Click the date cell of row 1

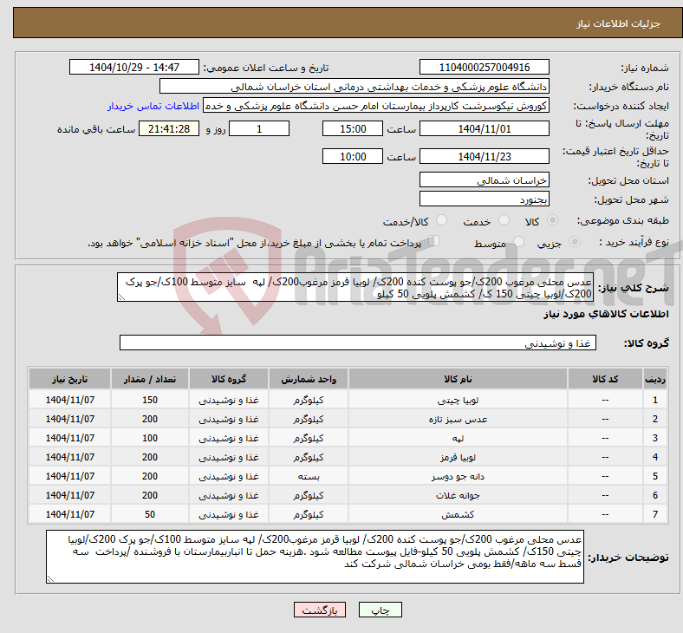[69, 400]
